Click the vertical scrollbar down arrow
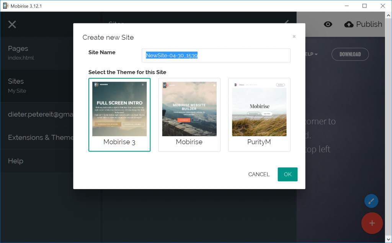The image size is (392, 243). (x=388, y=239)
